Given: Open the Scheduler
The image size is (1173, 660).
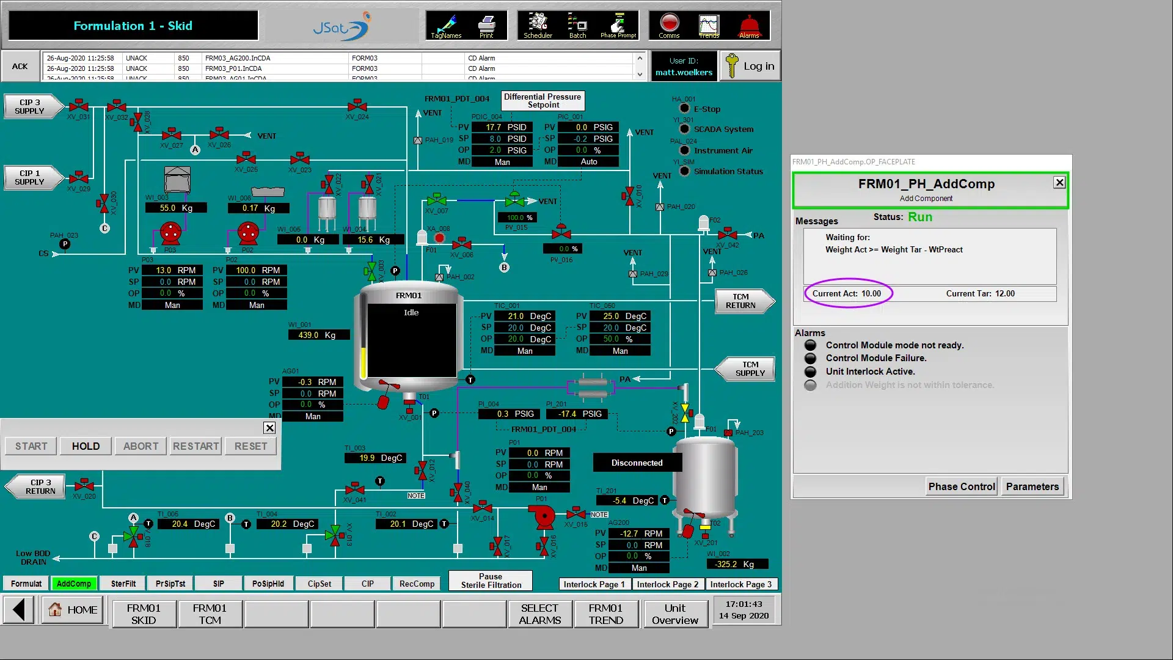Looking at the screenshot, I should 538,25.
